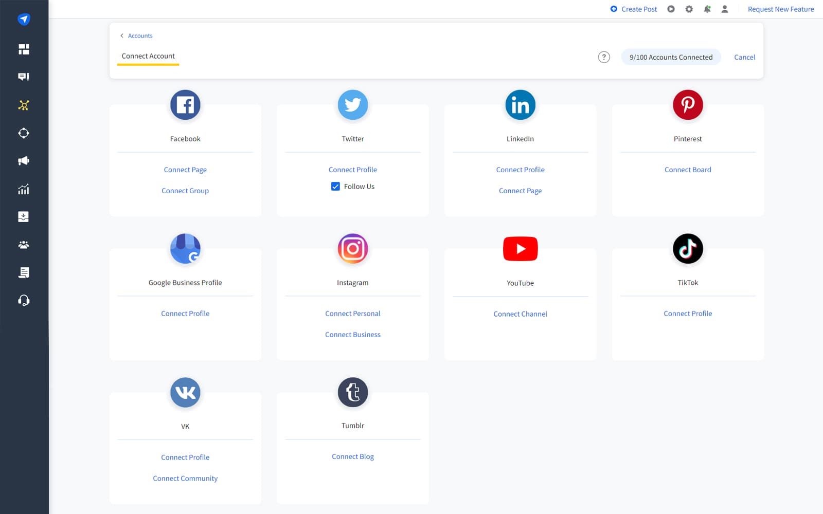The image size is (823, 514).
Task: Switch to the Connect Account tab
Action: 148,56
